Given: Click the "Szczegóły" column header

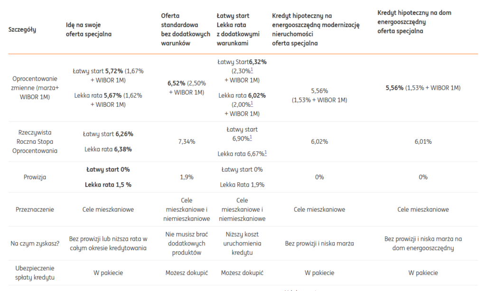Looking at the screenshot, I should point(22,29).
